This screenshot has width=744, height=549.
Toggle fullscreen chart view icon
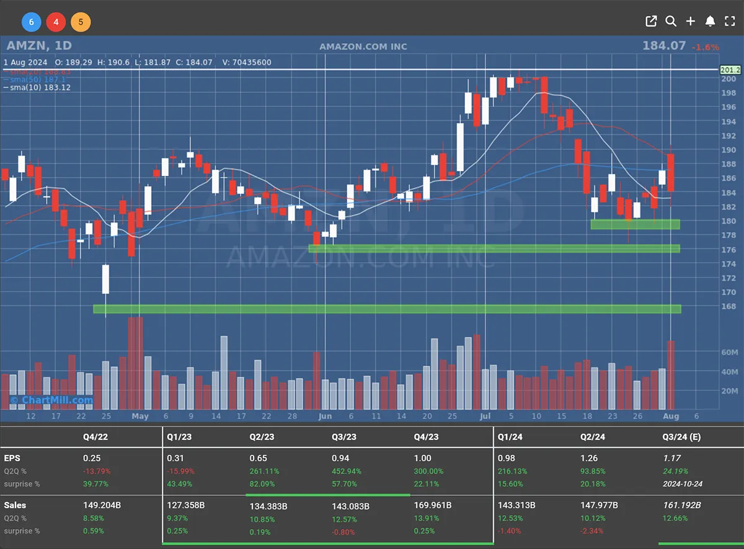click(x=730, y=21)
